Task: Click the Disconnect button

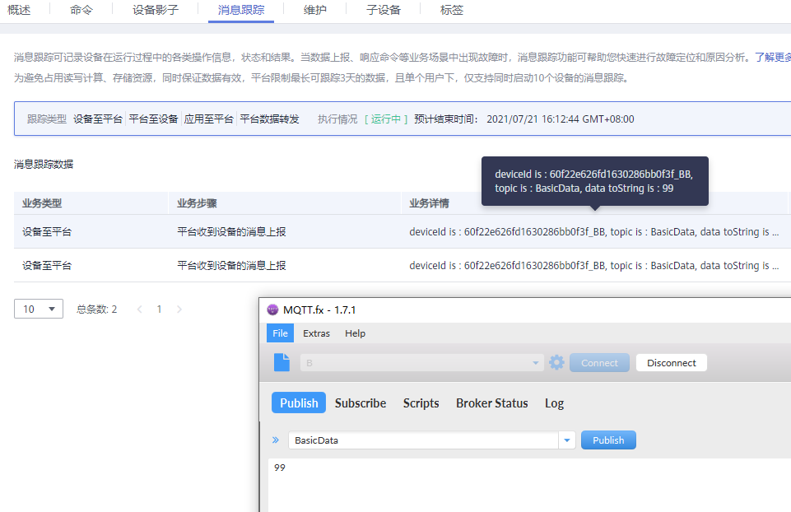Action: 672,363
